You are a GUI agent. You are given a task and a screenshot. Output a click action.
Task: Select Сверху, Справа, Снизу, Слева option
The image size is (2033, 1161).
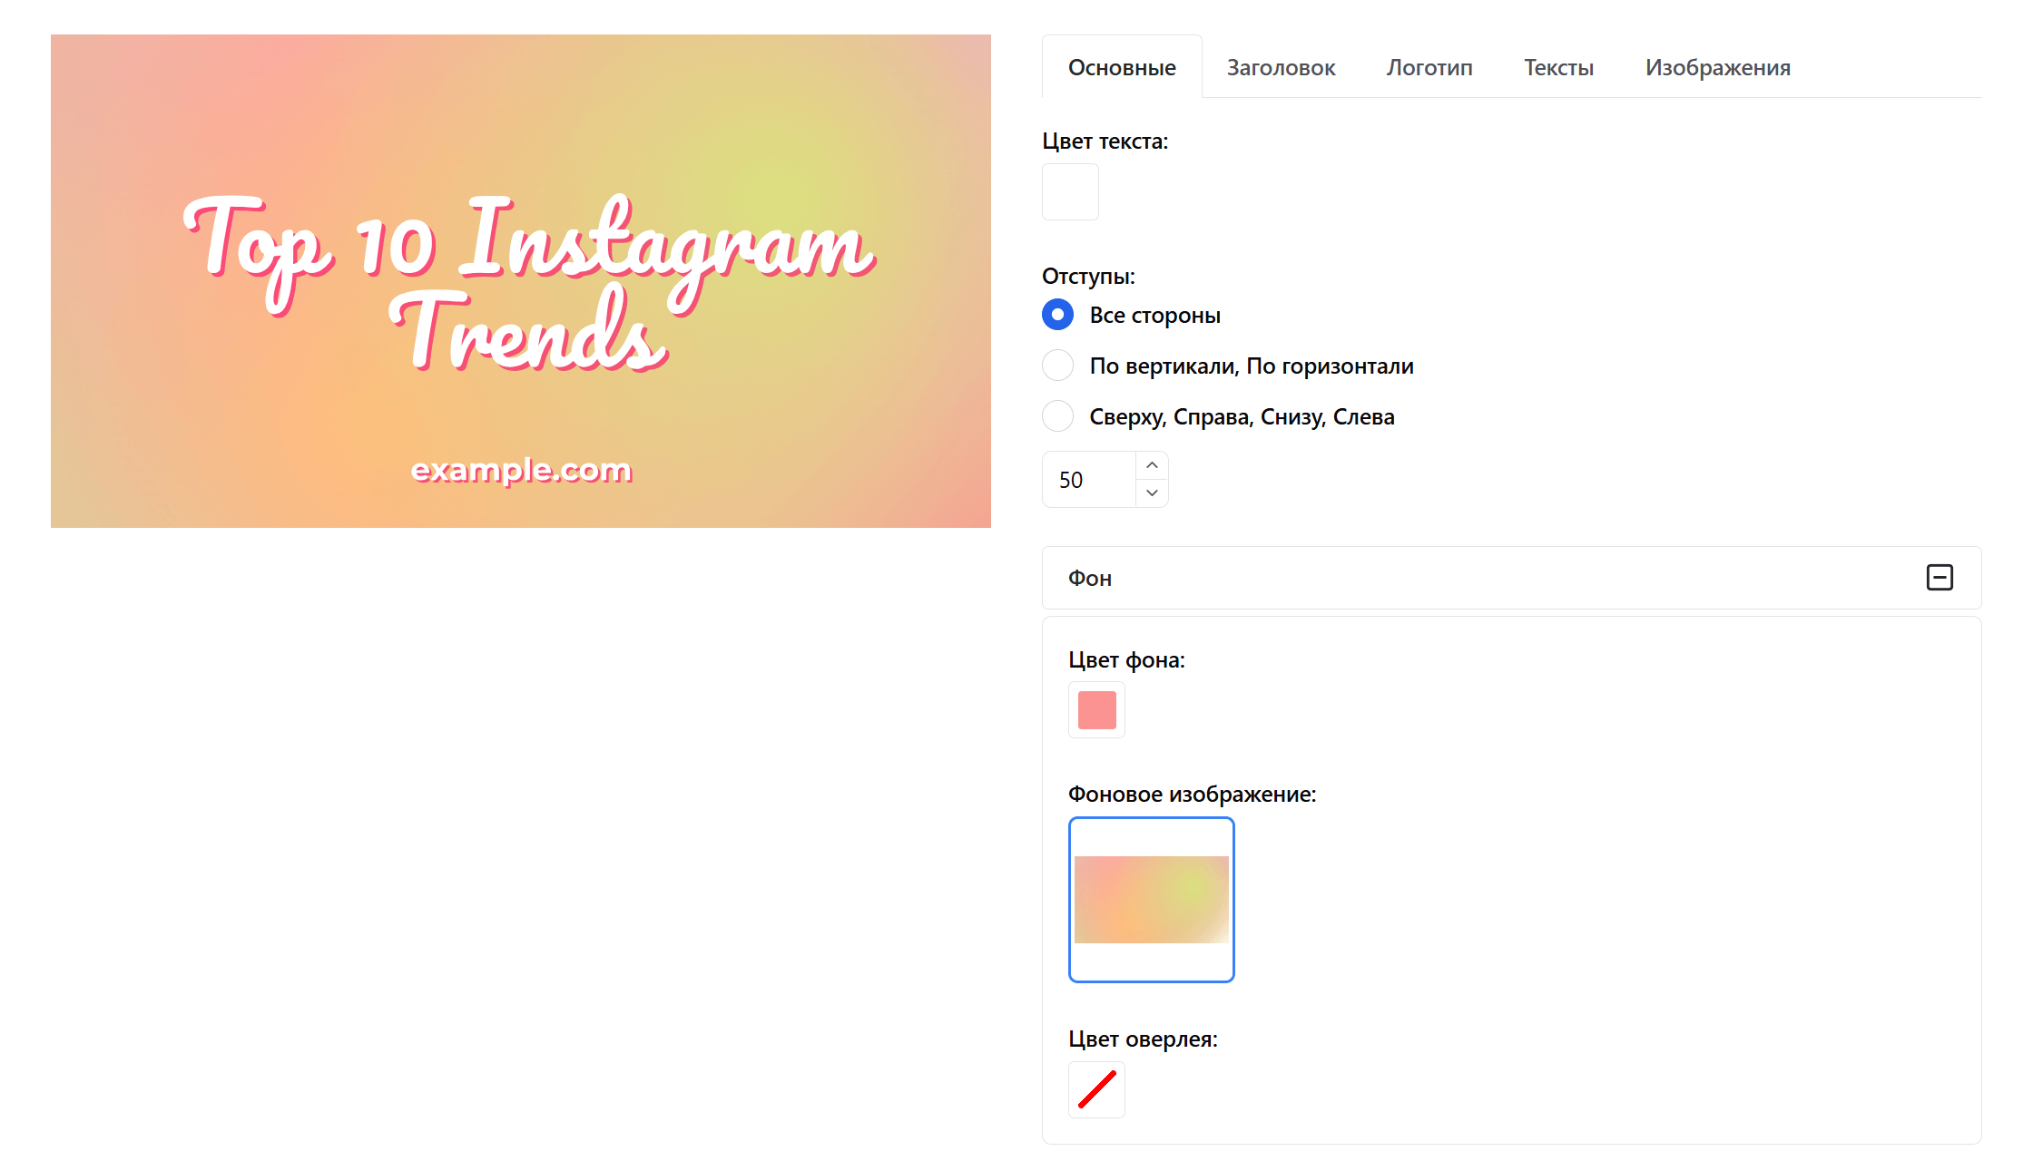[1057, 416]
